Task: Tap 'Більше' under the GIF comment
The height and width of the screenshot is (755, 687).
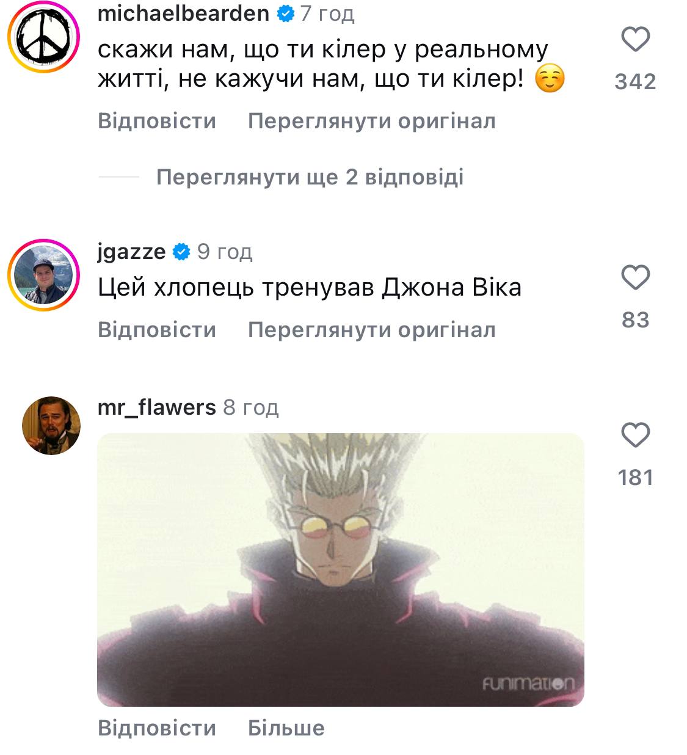Action: click(286, 728)
